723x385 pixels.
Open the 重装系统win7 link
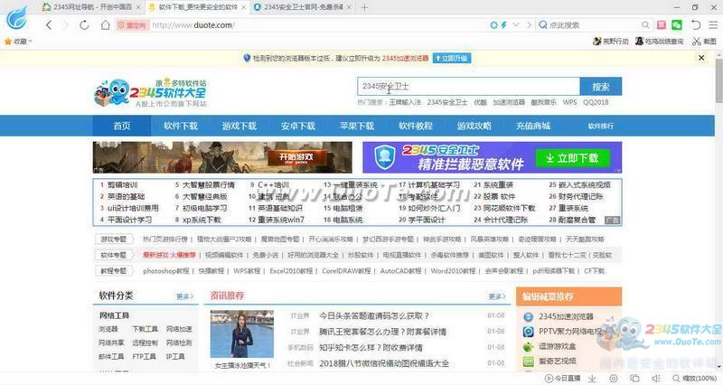tap(281, 220)
